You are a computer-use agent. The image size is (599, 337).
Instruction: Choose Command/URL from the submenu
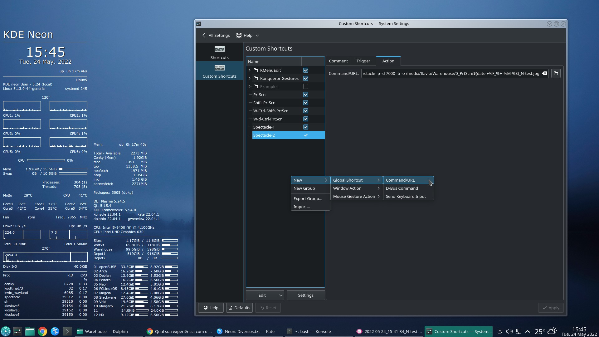(x=408, y=180)
